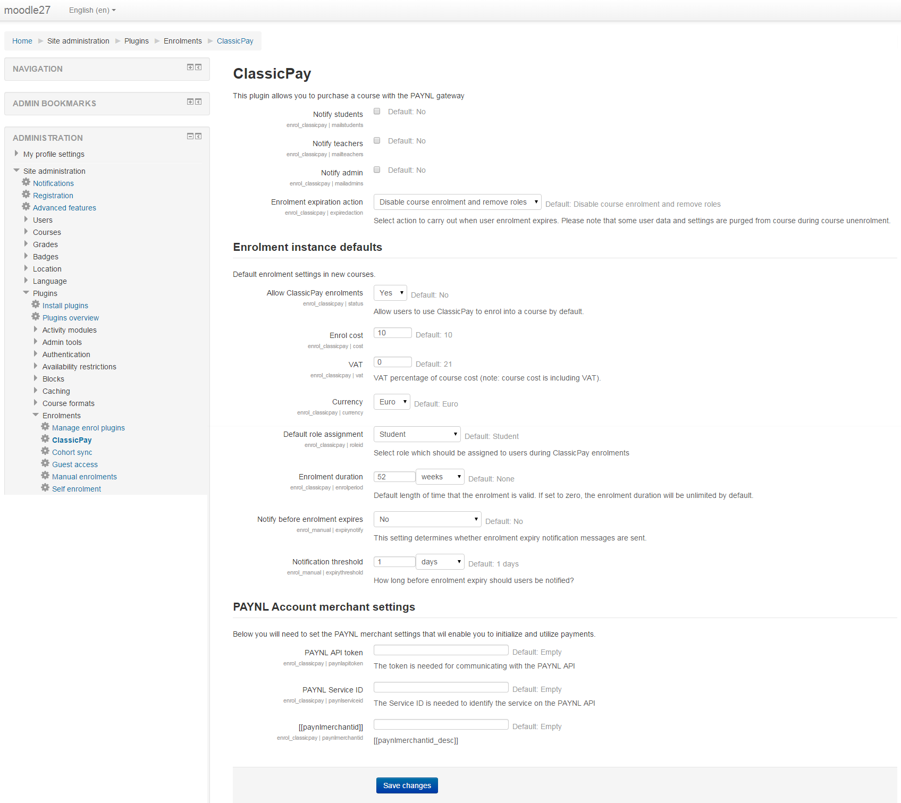The width and height of the screenshot is (901, 803).
Task: Expand Activity modules
Action: [36, 329]
